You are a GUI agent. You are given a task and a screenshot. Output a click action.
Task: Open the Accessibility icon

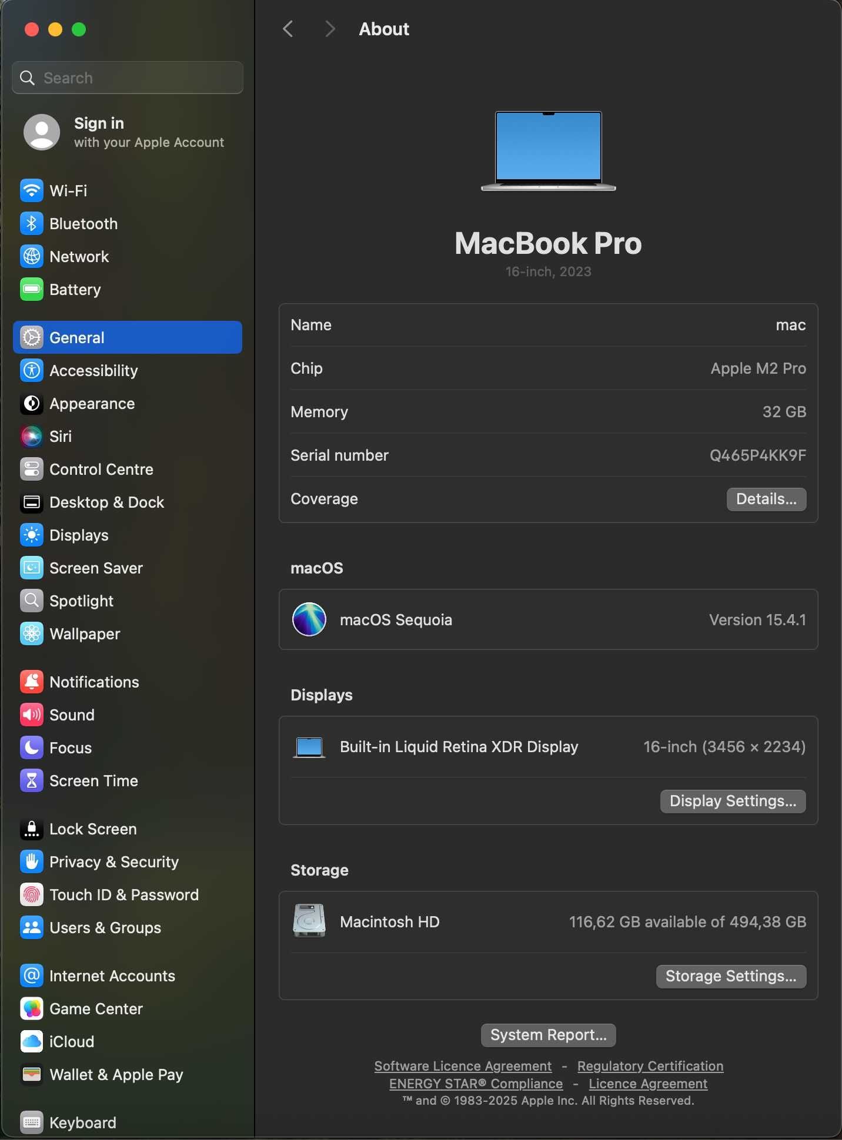click(x=31, y=370)
